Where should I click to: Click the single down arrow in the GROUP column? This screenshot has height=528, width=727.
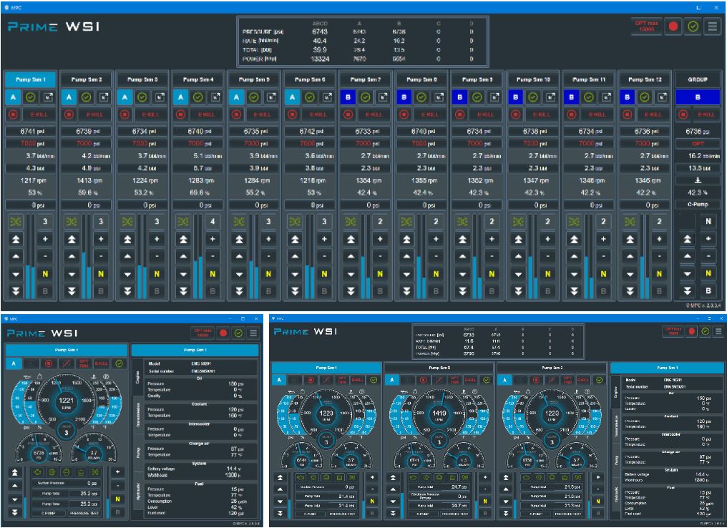point(688,274)
